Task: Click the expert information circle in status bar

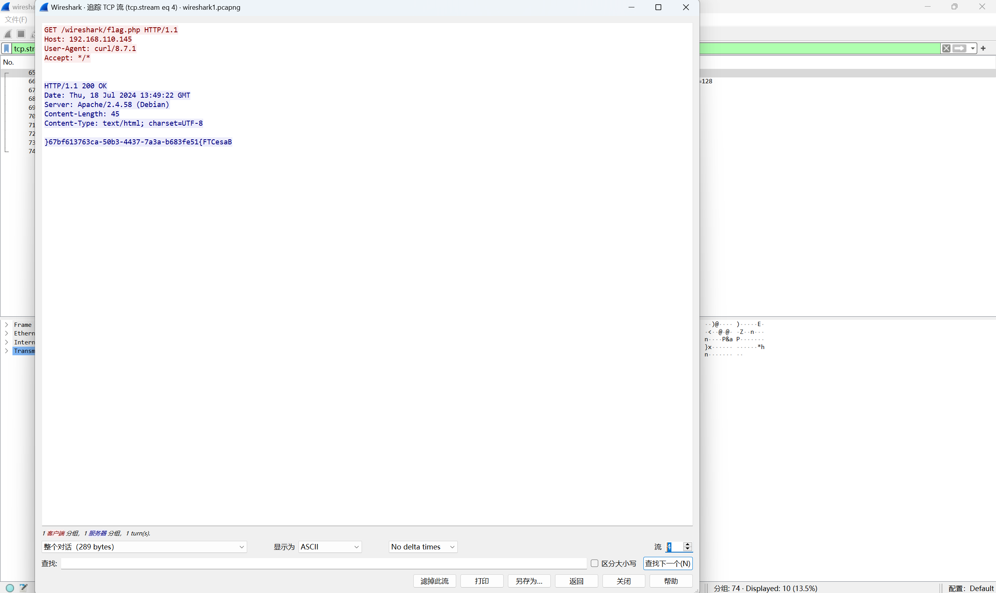Action: [x=10, y=588]
